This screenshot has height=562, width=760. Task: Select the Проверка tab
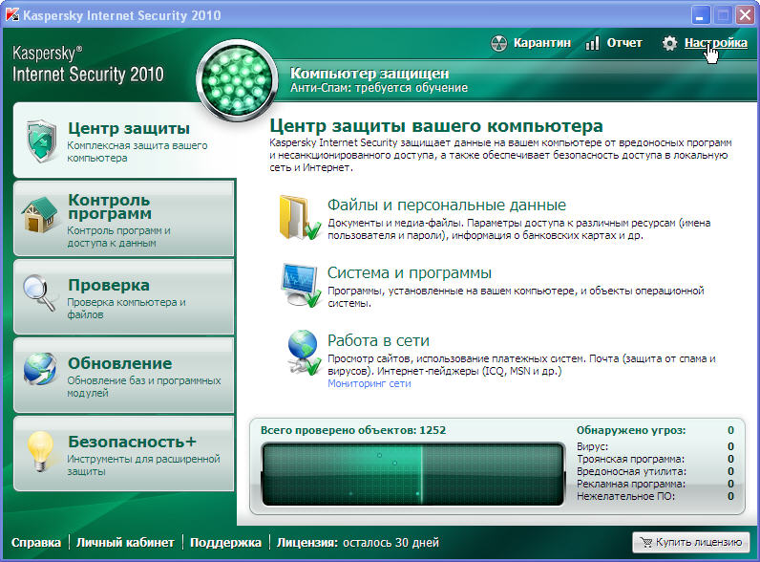tap(124, 296)
